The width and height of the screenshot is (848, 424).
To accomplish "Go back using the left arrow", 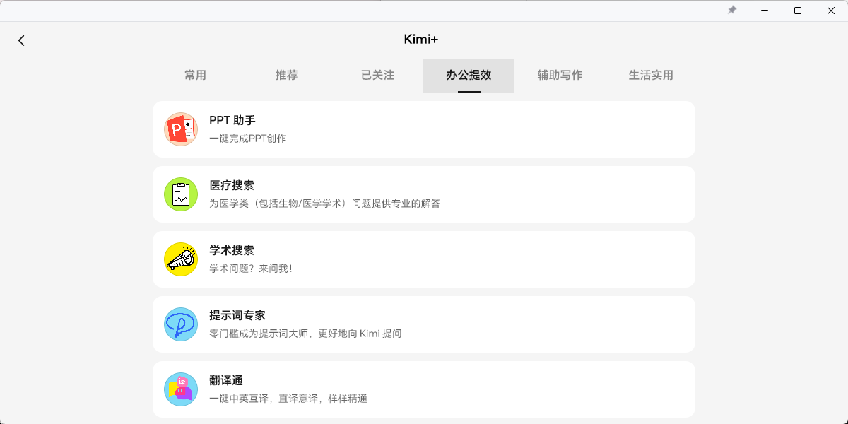I will click(x=21, y=40).
